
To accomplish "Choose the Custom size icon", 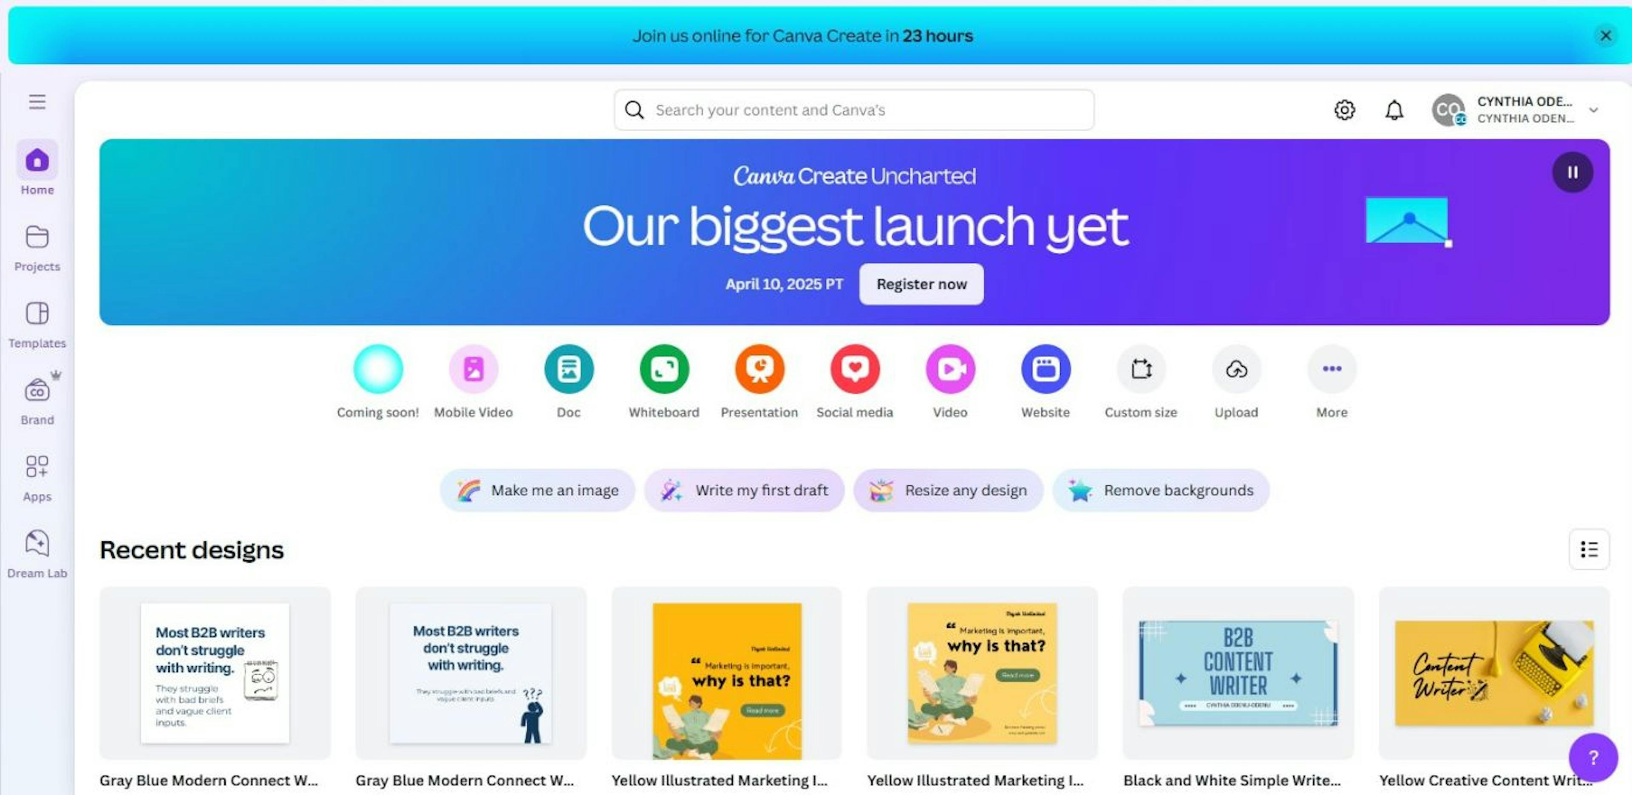I will (1141, 369).
